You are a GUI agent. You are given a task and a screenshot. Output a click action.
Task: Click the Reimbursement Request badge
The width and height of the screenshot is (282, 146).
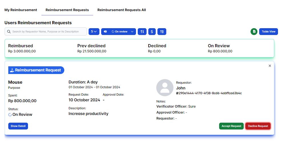click(x=36, y=70)
